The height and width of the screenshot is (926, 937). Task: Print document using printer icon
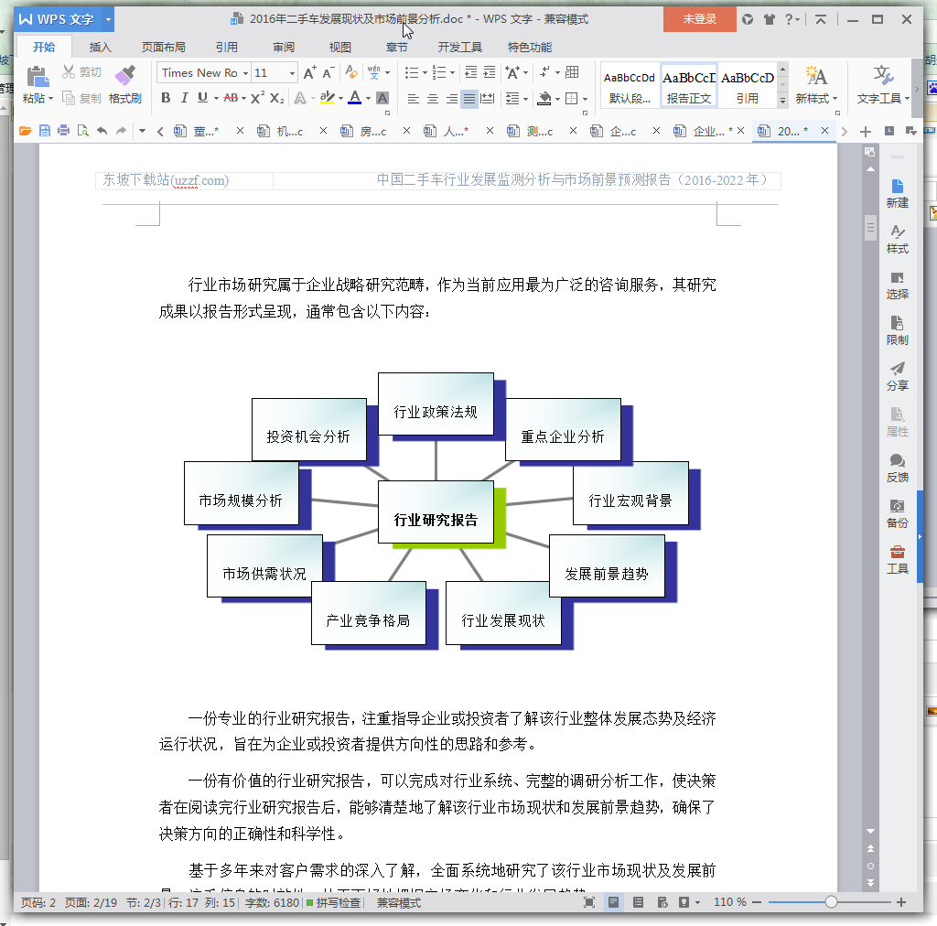(63, 131)
